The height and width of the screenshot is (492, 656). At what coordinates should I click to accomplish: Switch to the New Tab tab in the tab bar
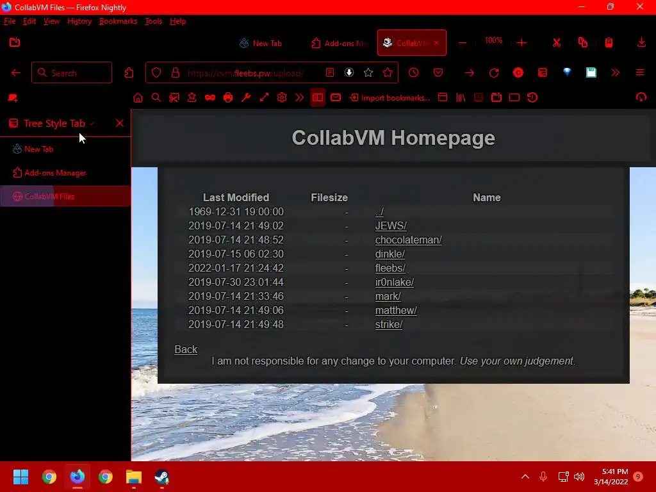261,43
